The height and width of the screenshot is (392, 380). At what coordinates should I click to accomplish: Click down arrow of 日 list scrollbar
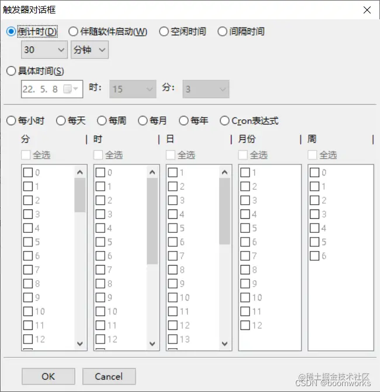tap(224, 343)
